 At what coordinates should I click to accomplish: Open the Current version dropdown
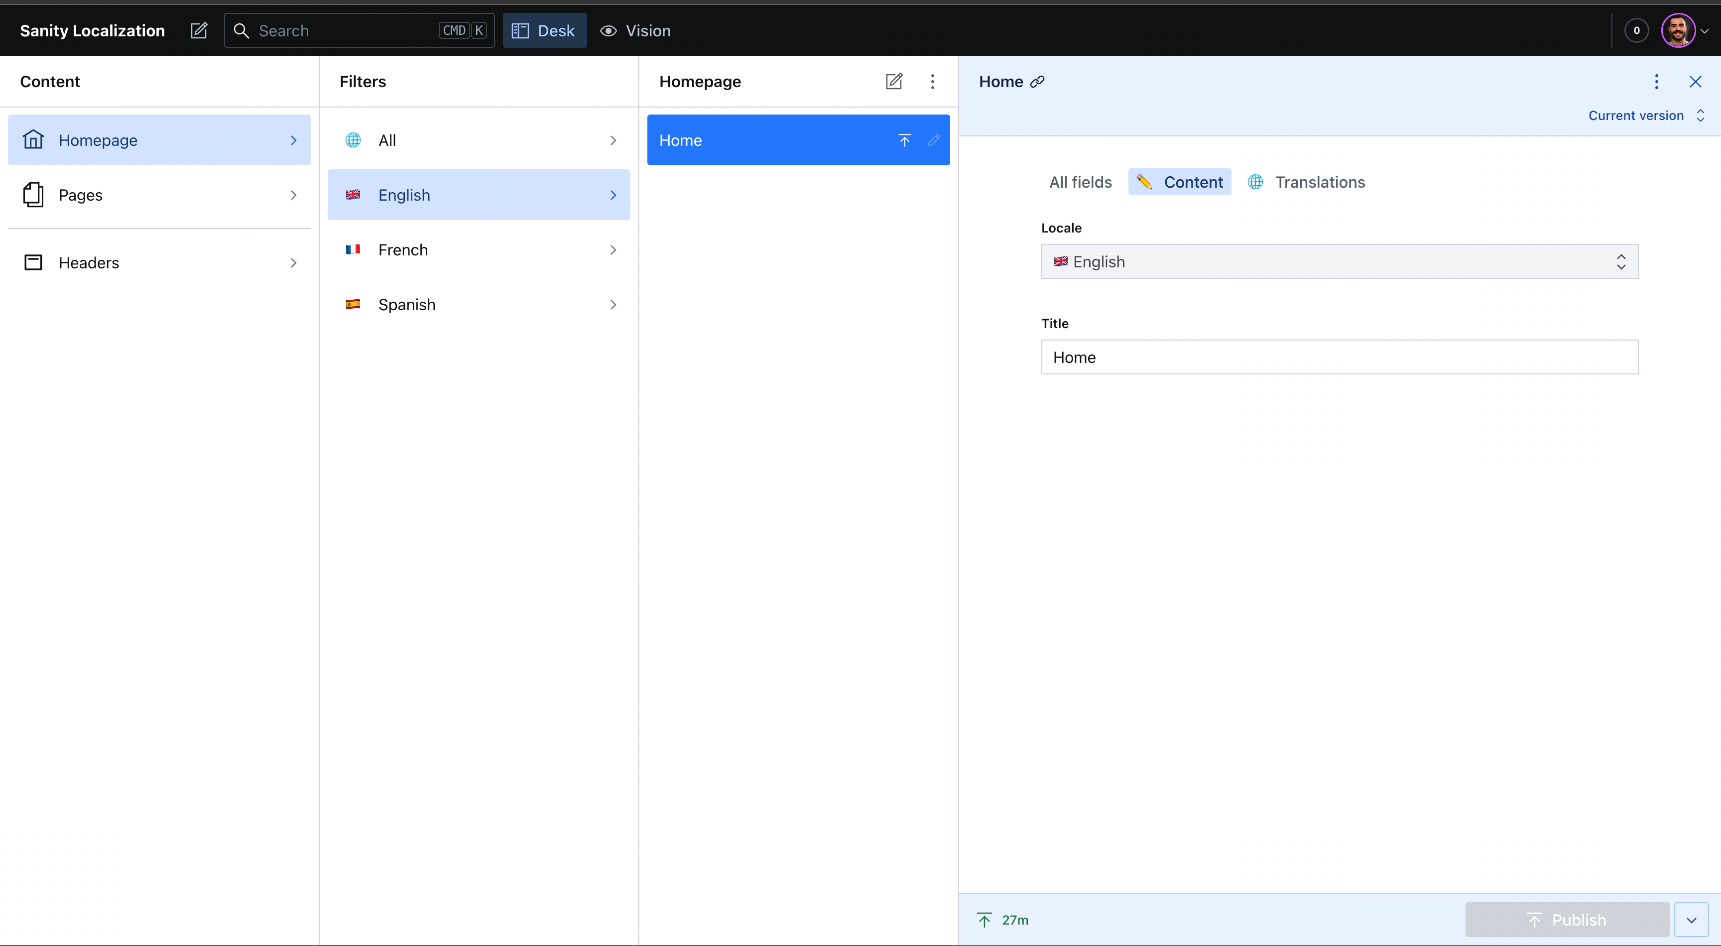1646,116
